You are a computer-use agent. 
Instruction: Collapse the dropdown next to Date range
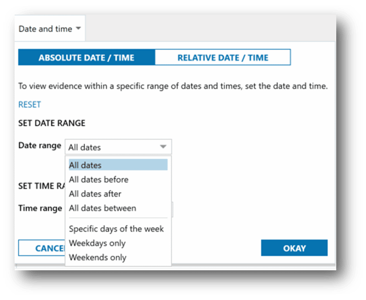click(x=163, y=147)
